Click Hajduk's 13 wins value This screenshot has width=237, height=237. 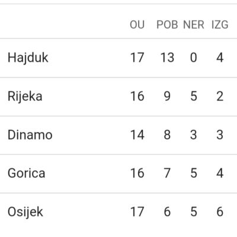(167, 57)
